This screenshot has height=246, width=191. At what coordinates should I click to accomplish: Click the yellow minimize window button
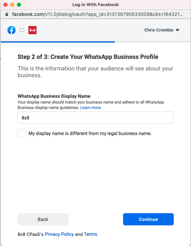tap(12, 5)
